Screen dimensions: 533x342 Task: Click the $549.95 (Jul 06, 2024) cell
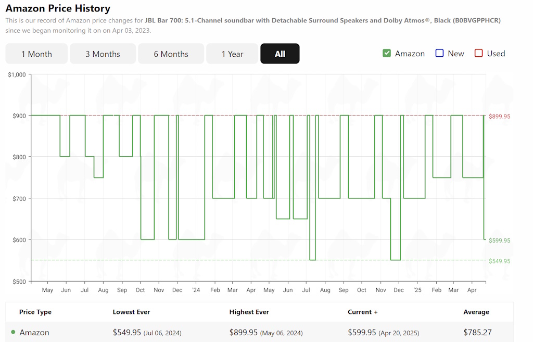tap(147, 333)
